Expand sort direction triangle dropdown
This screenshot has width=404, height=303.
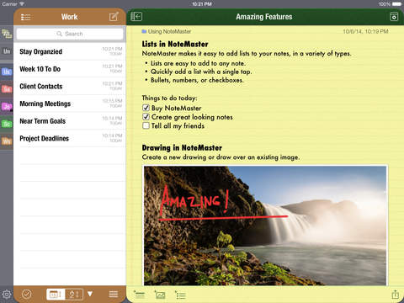(90, 294)
